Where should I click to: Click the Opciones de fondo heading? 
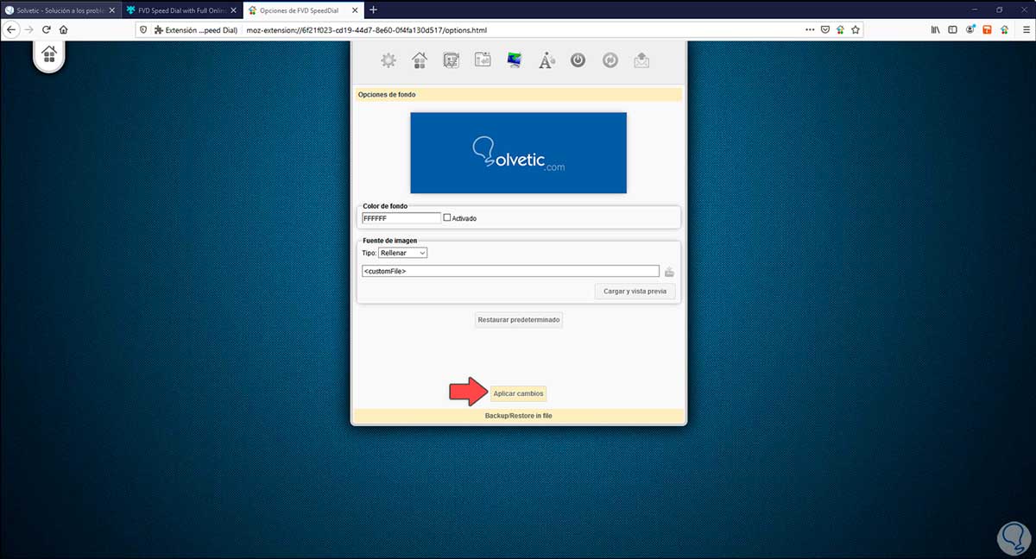[387, 95]
